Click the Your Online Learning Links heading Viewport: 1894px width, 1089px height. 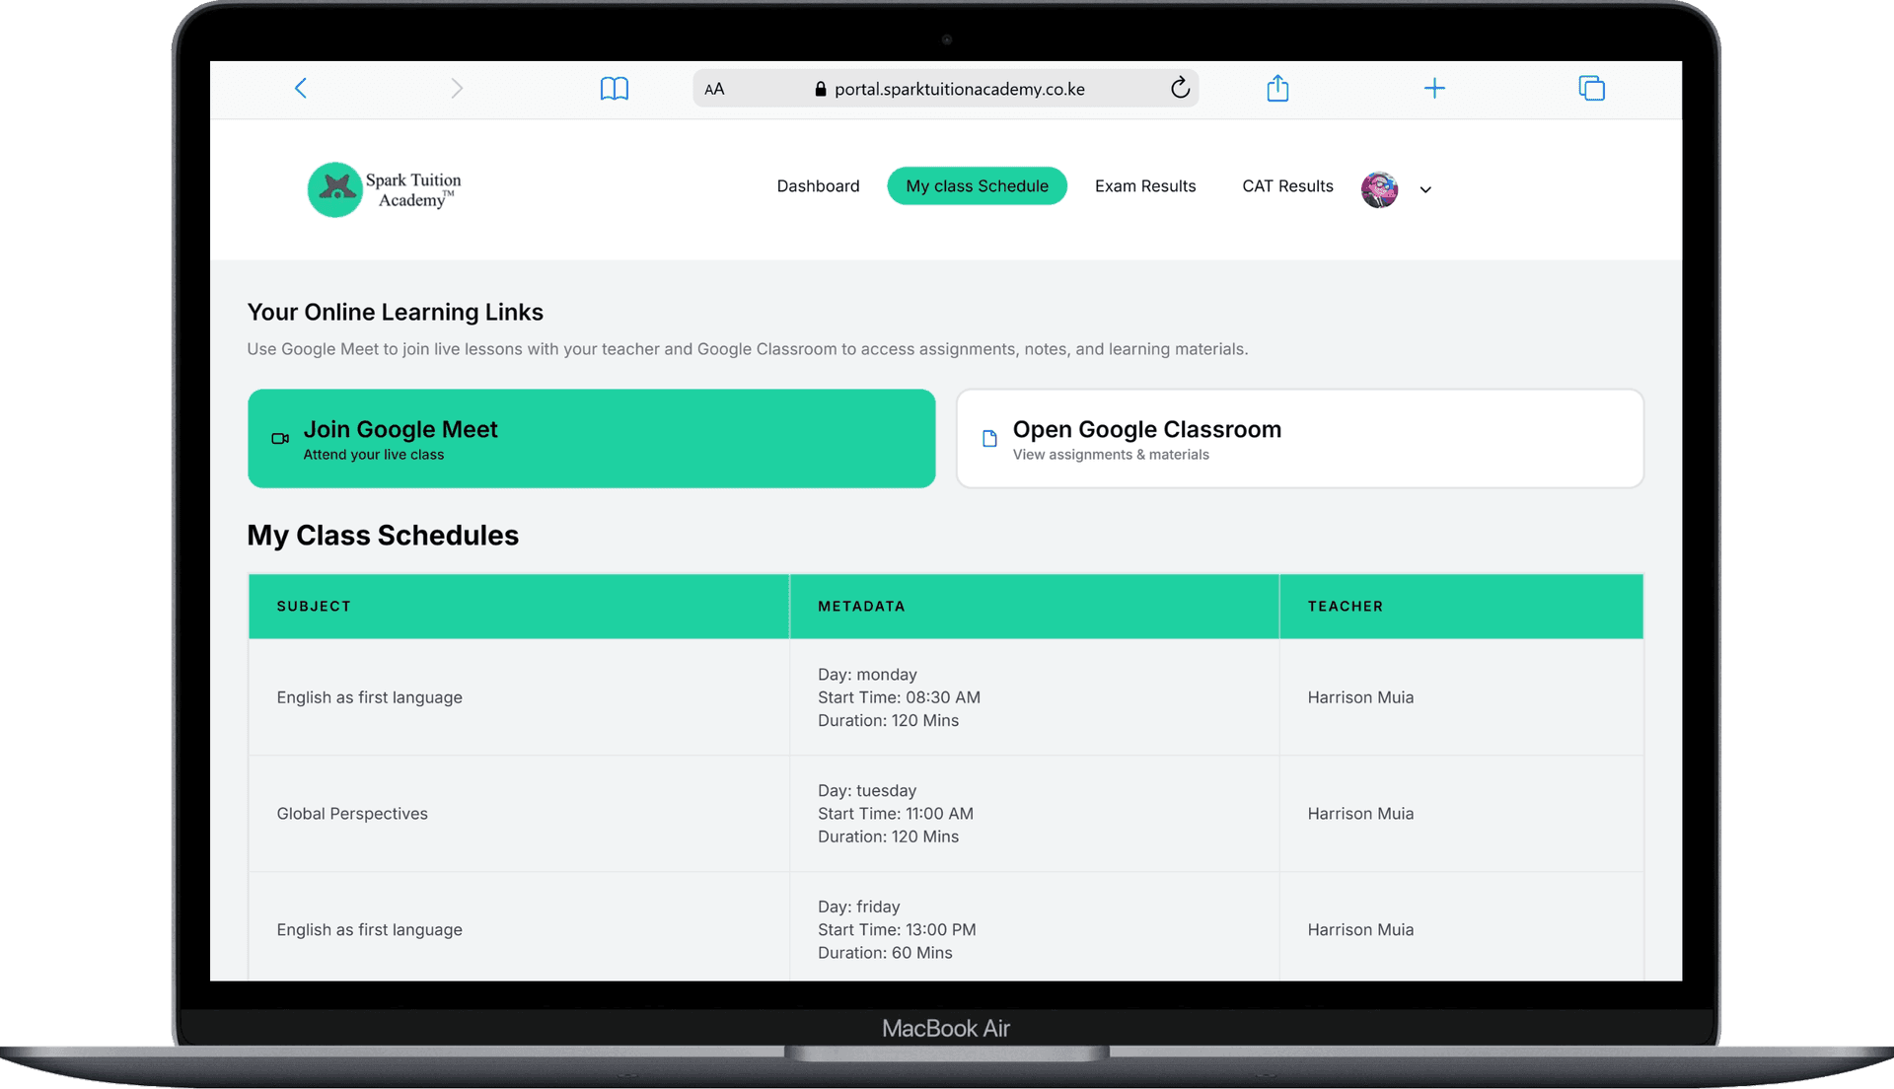(x=395, y=313)
